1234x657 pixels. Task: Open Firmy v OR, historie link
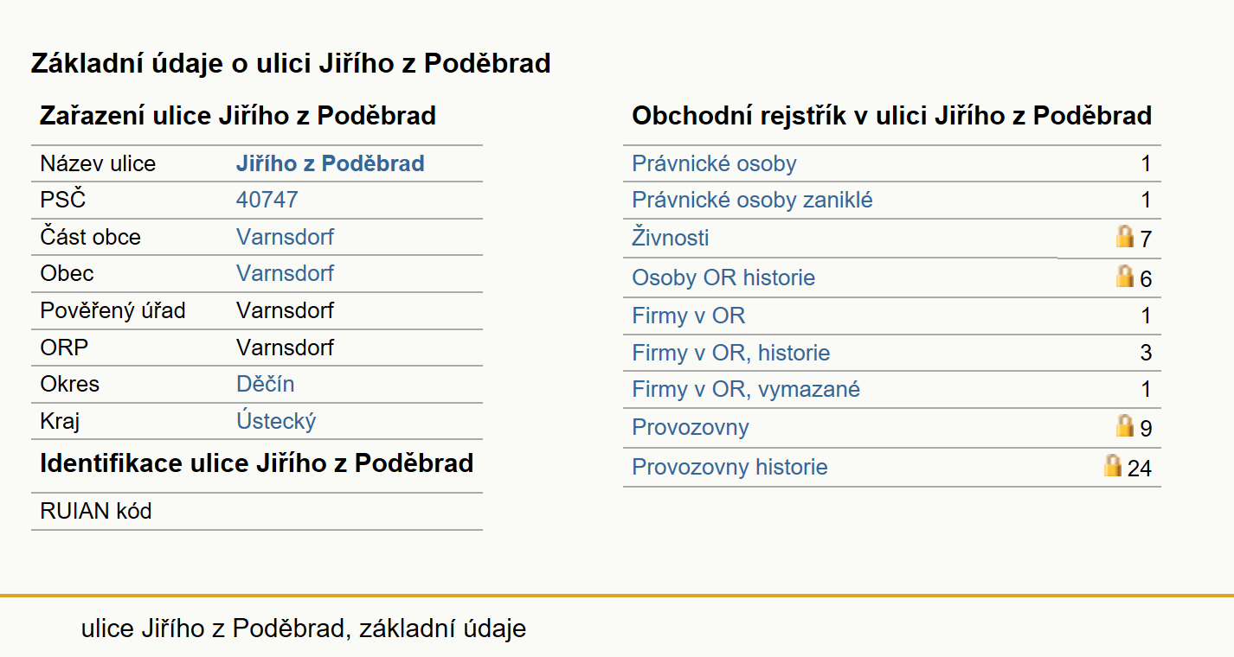730,354
